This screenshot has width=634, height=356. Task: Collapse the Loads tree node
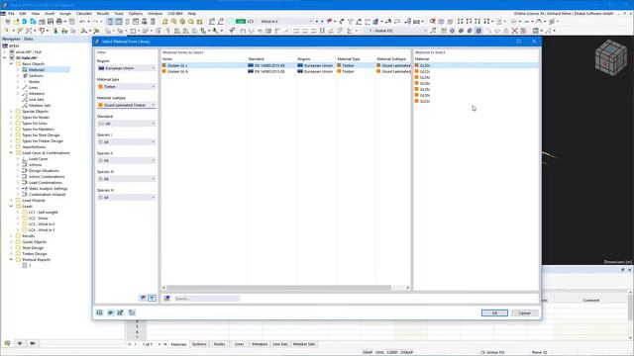coord(11,207)
